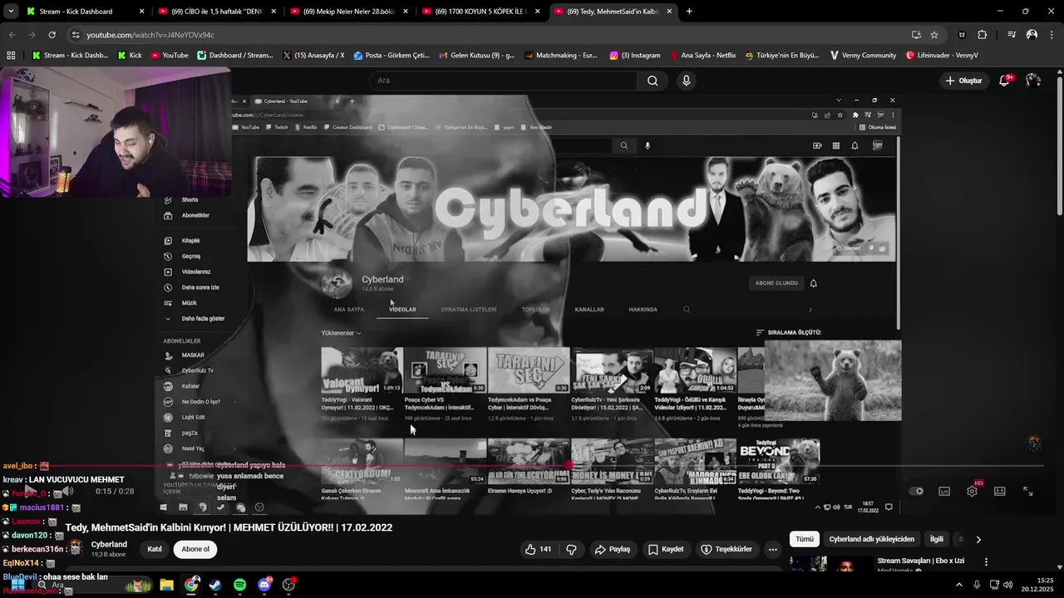This screenshot has width=1064, height=598.
Task: Select the İlgili filter chip
Action: [937, 539]
